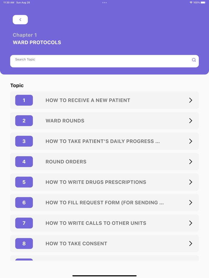The image size is (209, 278).
Task: Open How to Write Drugs Prescriptions
Action: point(96,182)
